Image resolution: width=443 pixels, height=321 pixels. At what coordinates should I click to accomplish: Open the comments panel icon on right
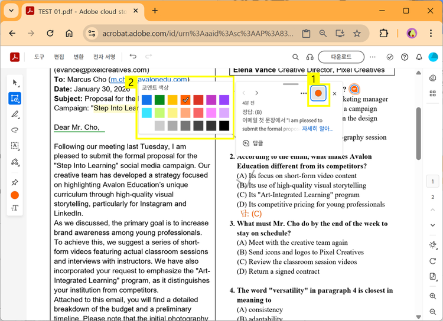point(432,78)
